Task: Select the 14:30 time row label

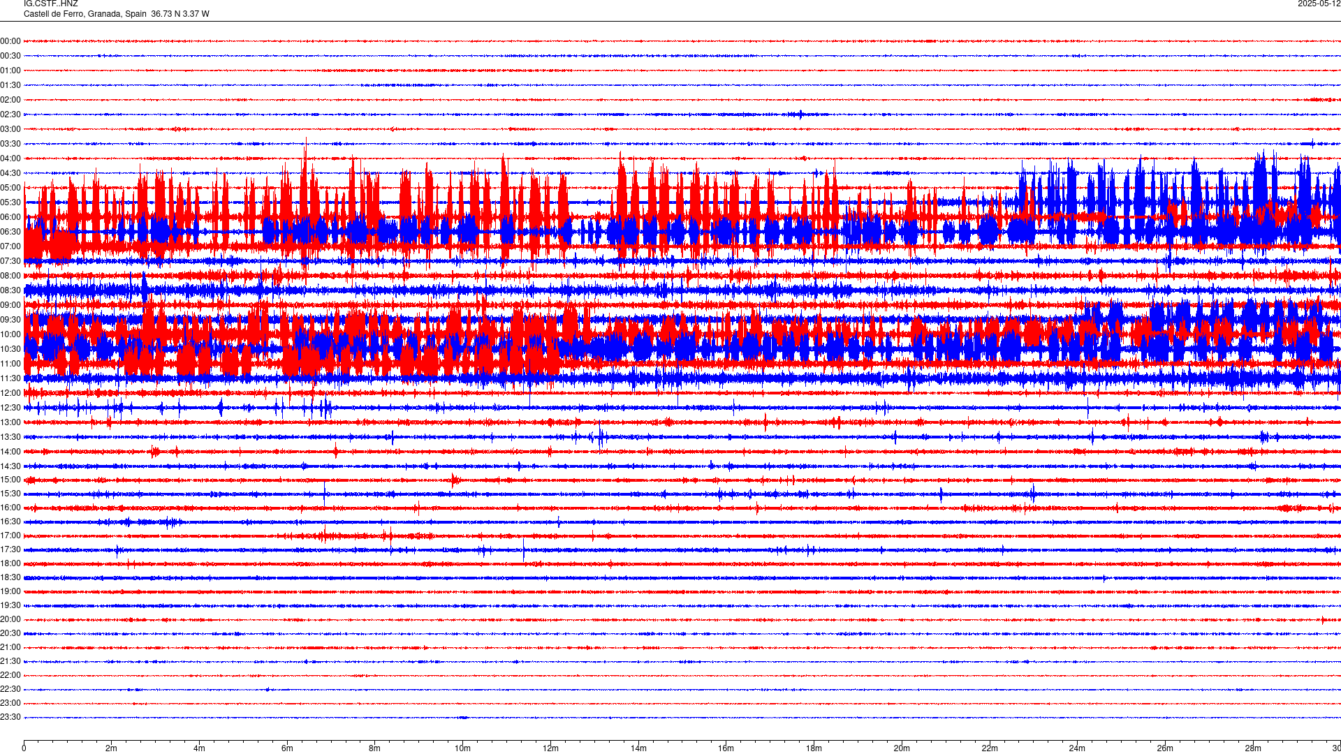Action: (10, 466)
